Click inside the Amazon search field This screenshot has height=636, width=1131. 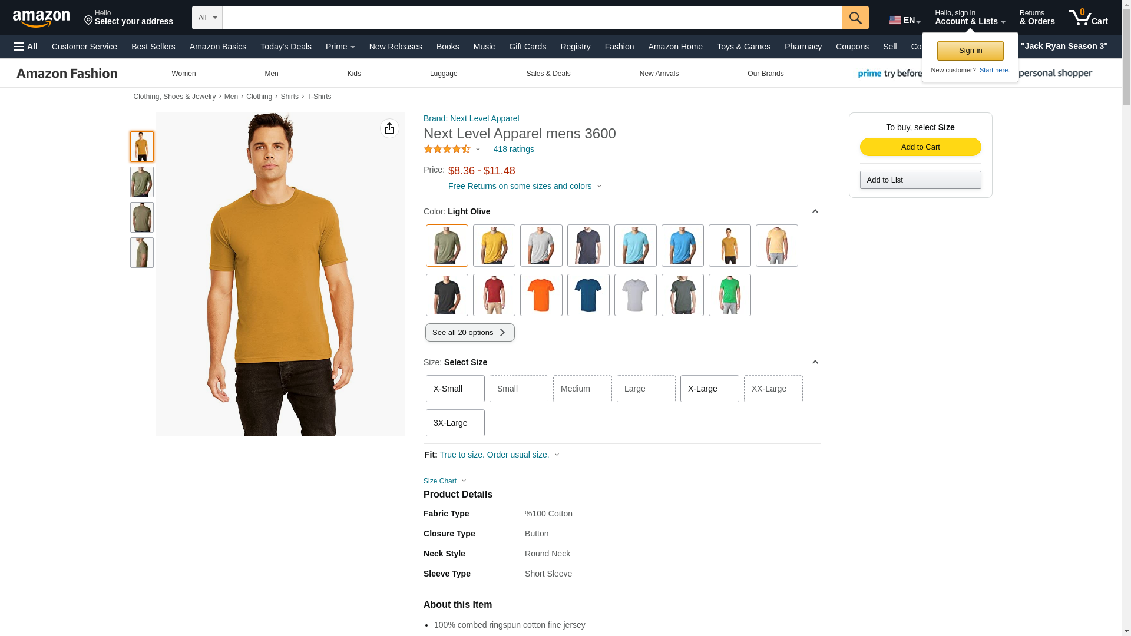pyautogui.click(x=532, y=18)
